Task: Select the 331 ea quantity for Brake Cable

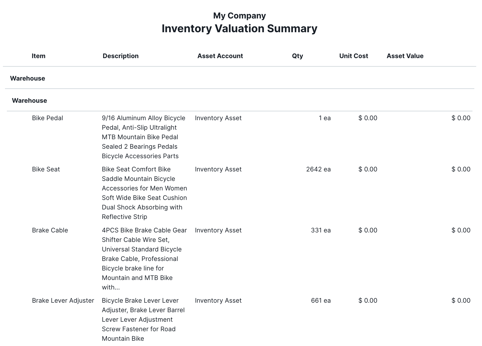Action: coord(321,230)
